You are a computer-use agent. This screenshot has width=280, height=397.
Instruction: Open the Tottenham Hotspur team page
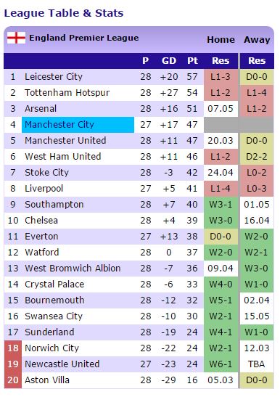(67, 93)
